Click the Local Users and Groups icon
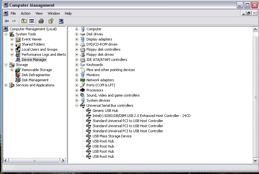This screenshot has height=174, width=259. coord(18,49)
